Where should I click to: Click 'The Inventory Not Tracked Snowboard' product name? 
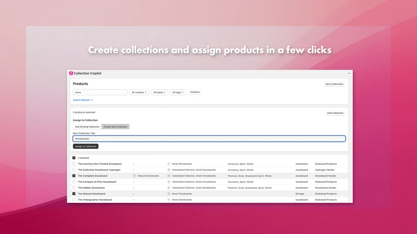[100, 164]
